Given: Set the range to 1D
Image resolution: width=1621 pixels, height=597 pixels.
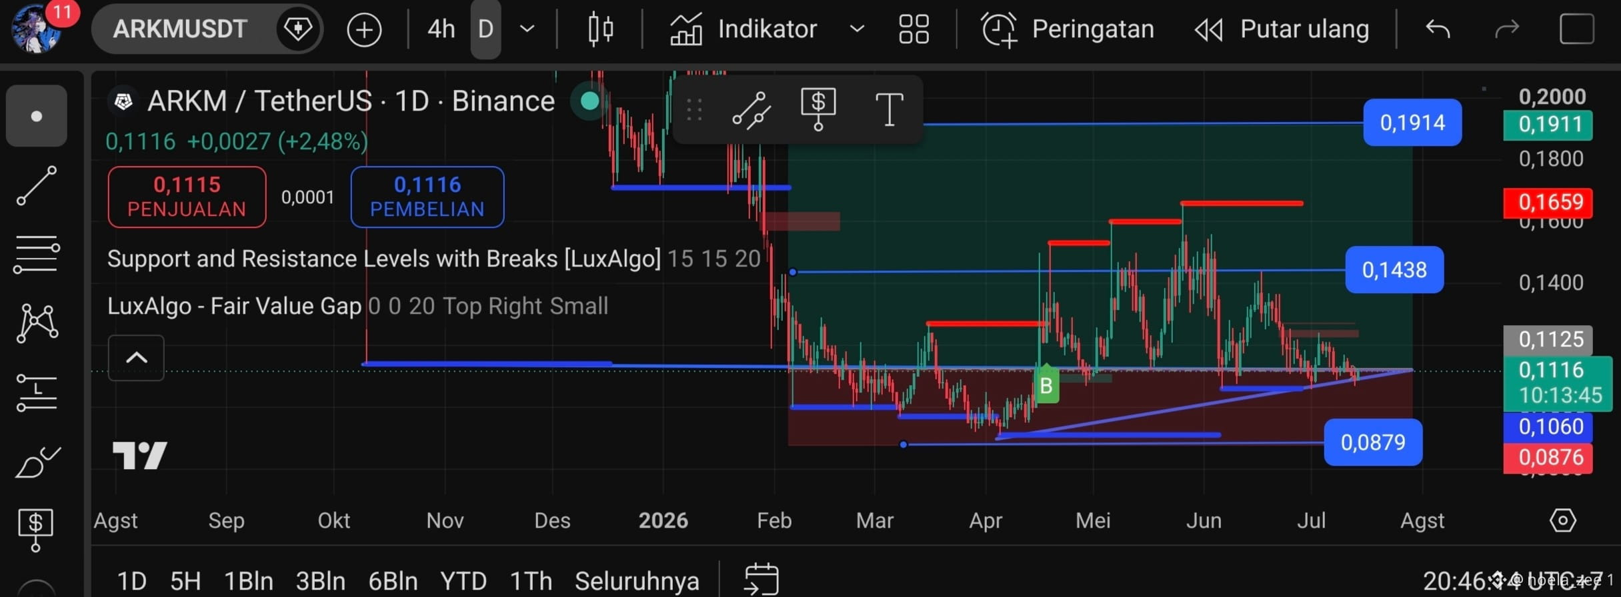Looking at the screenshot, I should click(x=131, y=581).
